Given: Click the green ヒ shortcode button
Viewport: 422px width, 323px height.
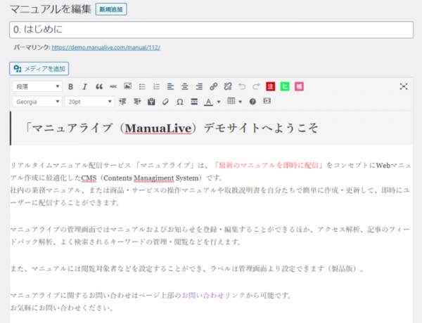Looking at the screenshot, I should 285,86.
